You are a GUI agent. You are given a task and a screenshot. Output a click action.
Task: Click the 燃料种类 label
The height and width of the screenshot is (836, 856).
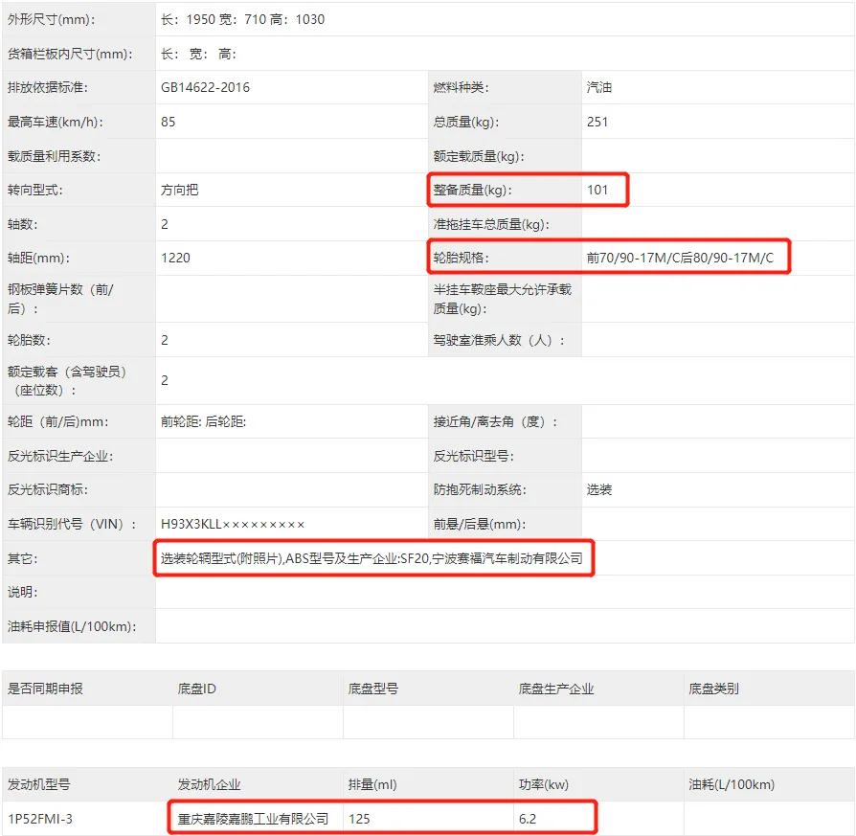[x=461, y=87]
